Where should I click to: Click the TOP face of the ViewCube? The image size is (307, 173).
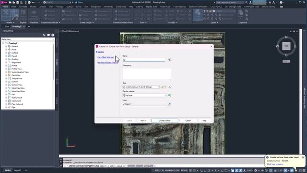(x=286, y=46)
